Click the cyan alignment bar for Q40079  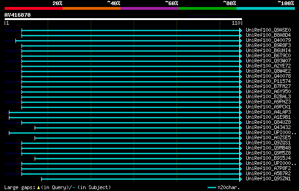pyautogui.click(x=129, y=41)
